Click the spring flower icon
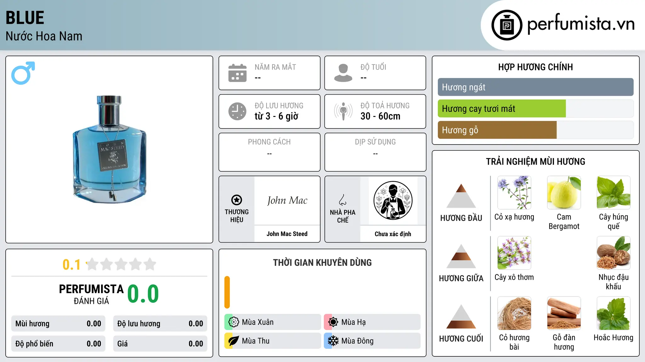 234,322
